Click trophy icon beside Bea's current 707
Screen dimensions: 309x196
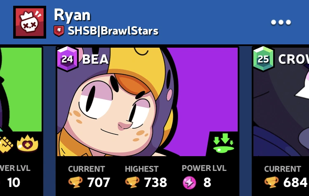tap(75, 182)
